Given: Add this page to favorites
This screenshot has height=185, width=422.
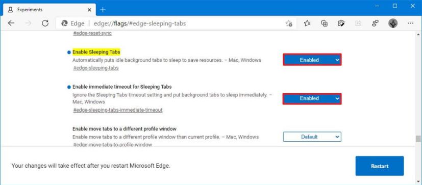Looking at the screenshot, I should (x=289, y=23).
